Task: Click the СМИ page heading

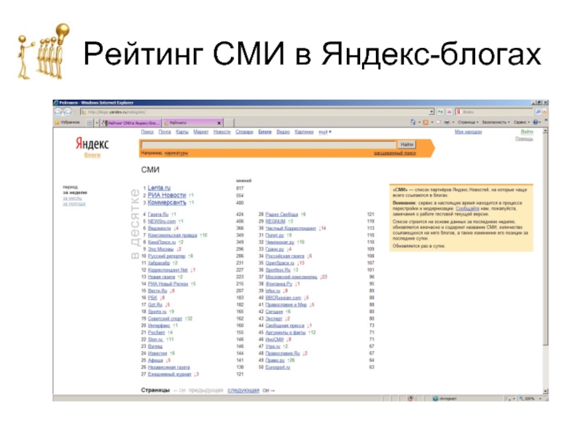Action: pyautogui.click(x=150, y=170)
